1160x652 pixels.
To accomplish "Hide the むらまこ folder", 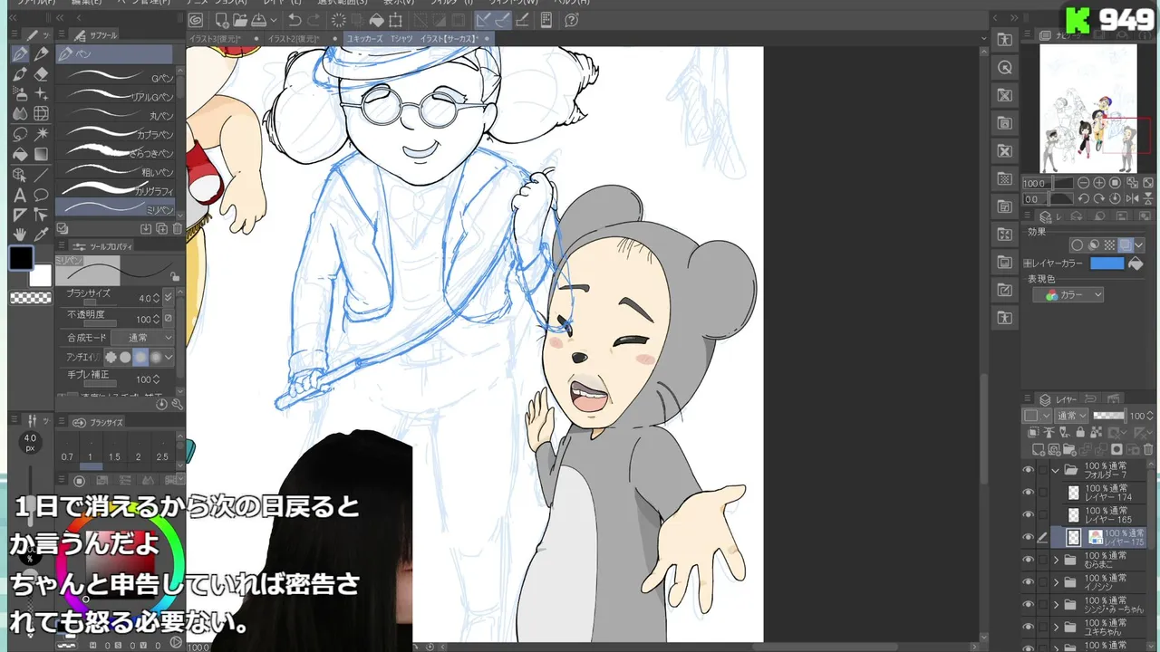I will [1028, 560].
